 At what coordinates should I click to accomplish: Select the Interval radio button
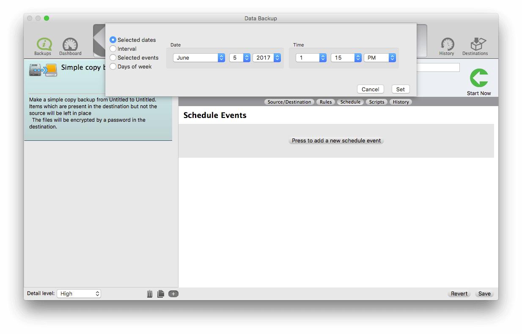click(x=113, y=49)
